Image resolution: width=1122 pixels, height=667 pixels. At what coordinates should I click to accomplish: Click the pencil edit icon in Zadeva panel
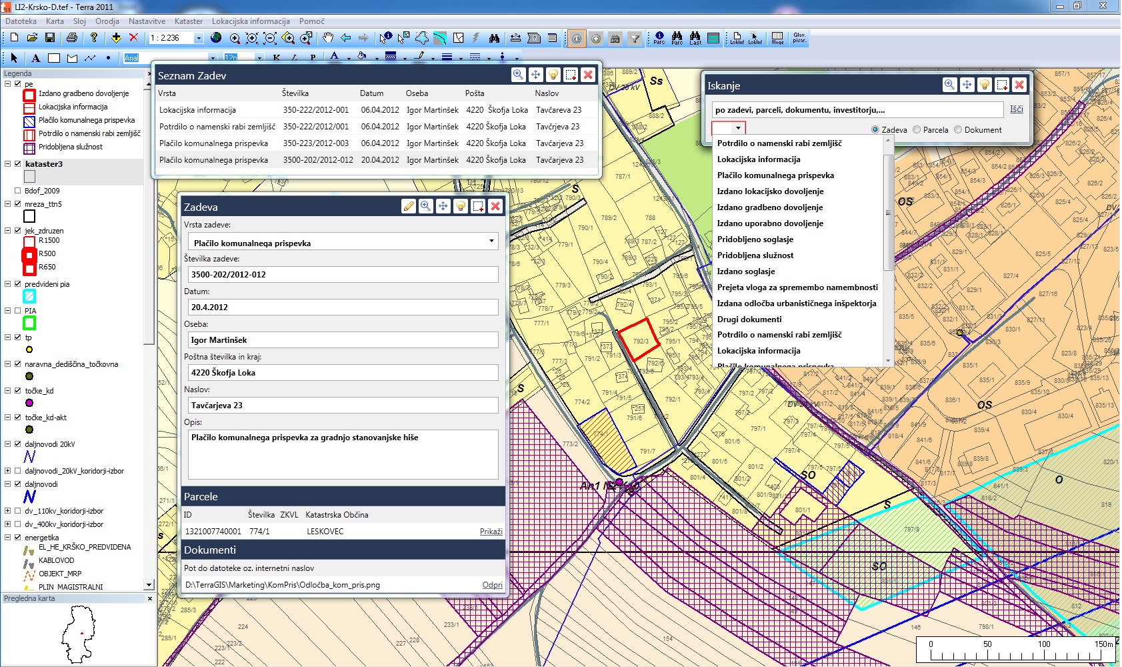(x=409, y=206)
